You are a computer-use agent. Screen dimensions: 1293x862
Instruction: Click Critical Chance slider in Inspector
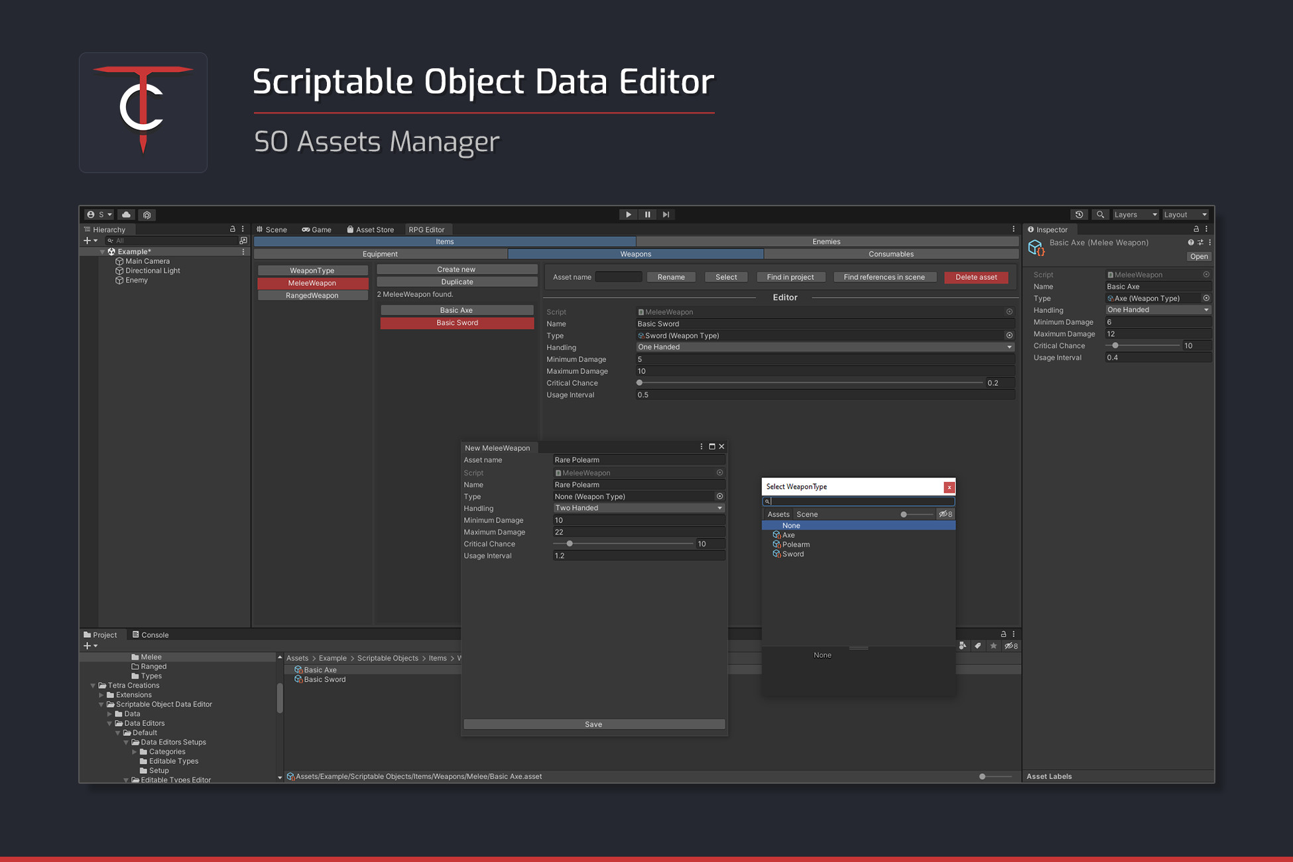tap(1142, 345)
